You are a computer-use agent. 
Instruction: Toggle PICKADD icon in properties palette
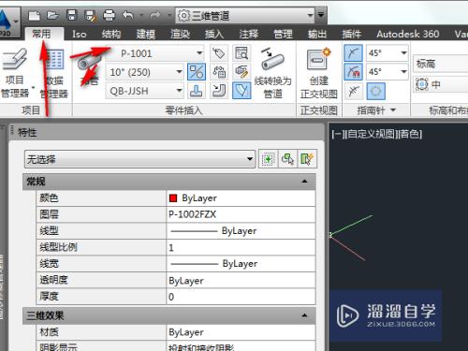click(268, 159)
